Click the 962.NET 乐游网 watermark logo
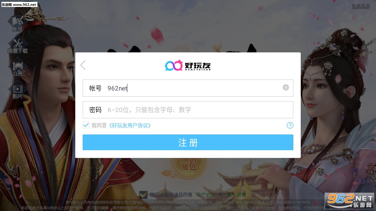Image resolution: width=376 pixels, height=211 pixels. click(x=350, y=201)
